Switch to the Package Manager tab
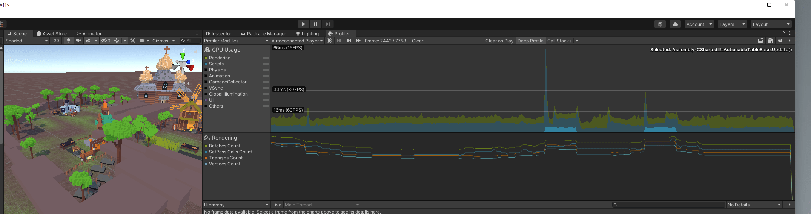Screen dimensions: 811x214 [263, 33]
